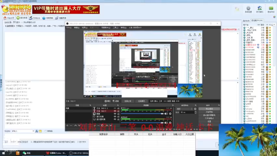277x156 pixels.
Task: Toggle visibility of selected text (GDI+) source
Action: point(115,111)
